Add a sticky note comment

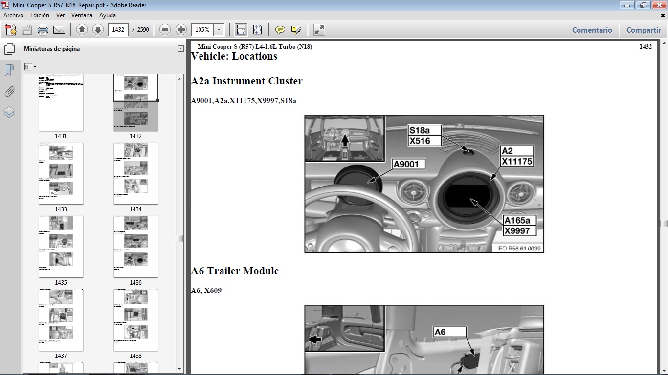tap(280, 30)
